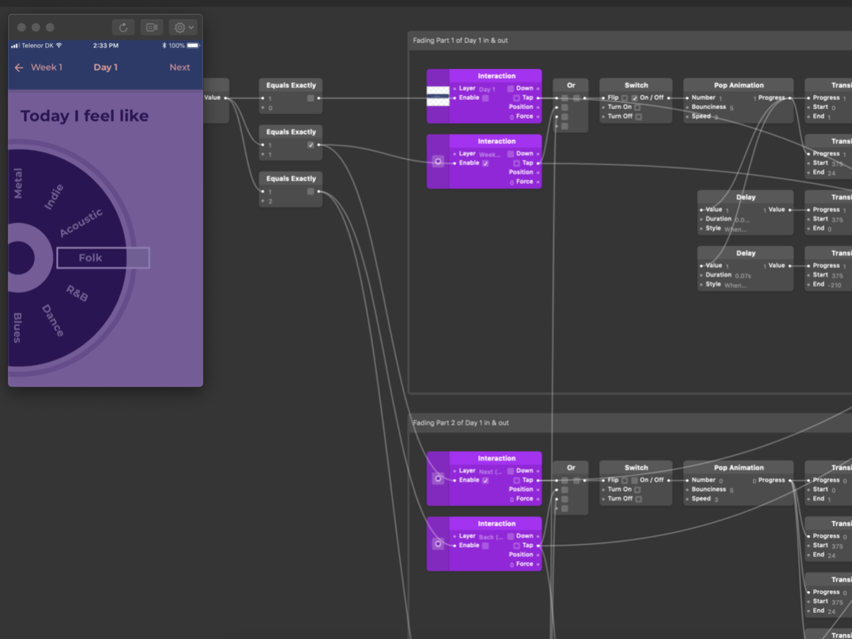Open the Style dropdown on the first Delay patch

(x=735, y=229)
